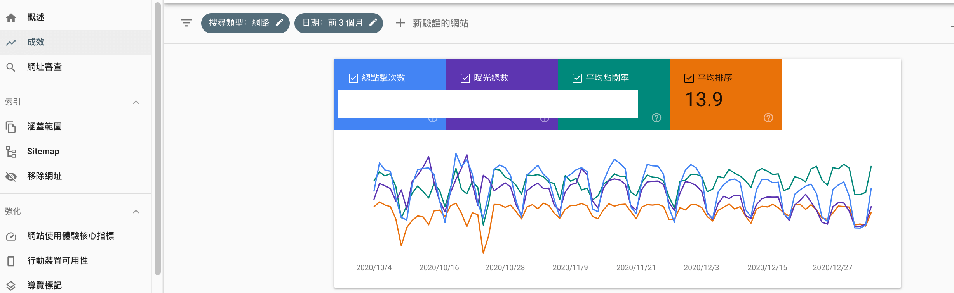
Task: Go to 網址審查 in sidebar
Action: (76, 67)
